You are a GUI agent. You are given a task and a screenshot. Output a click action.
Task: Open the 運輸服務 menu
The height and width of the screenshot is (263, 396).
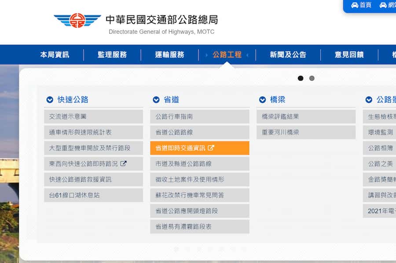(169, 55)
